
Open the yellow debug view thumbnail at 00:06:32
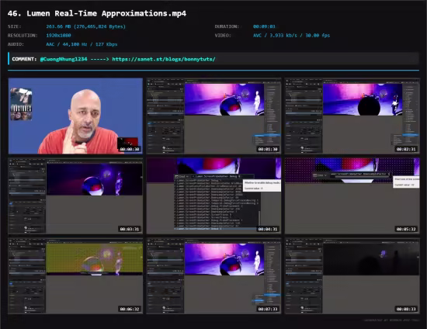pyautogui.click(x=75, y=276)
